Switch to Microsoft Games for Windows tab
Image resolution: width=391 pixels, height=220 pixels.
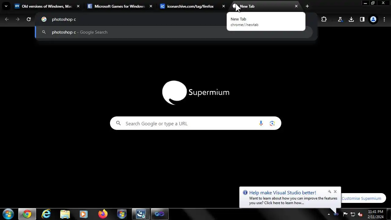[x=120, y=6]
